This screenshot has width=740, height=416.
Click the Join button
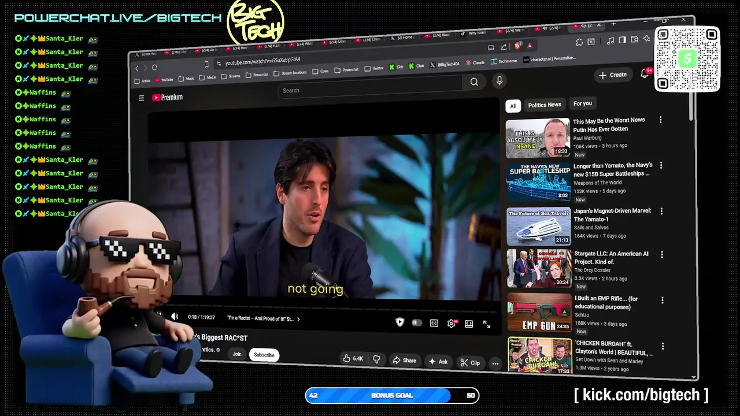(237, 354)
